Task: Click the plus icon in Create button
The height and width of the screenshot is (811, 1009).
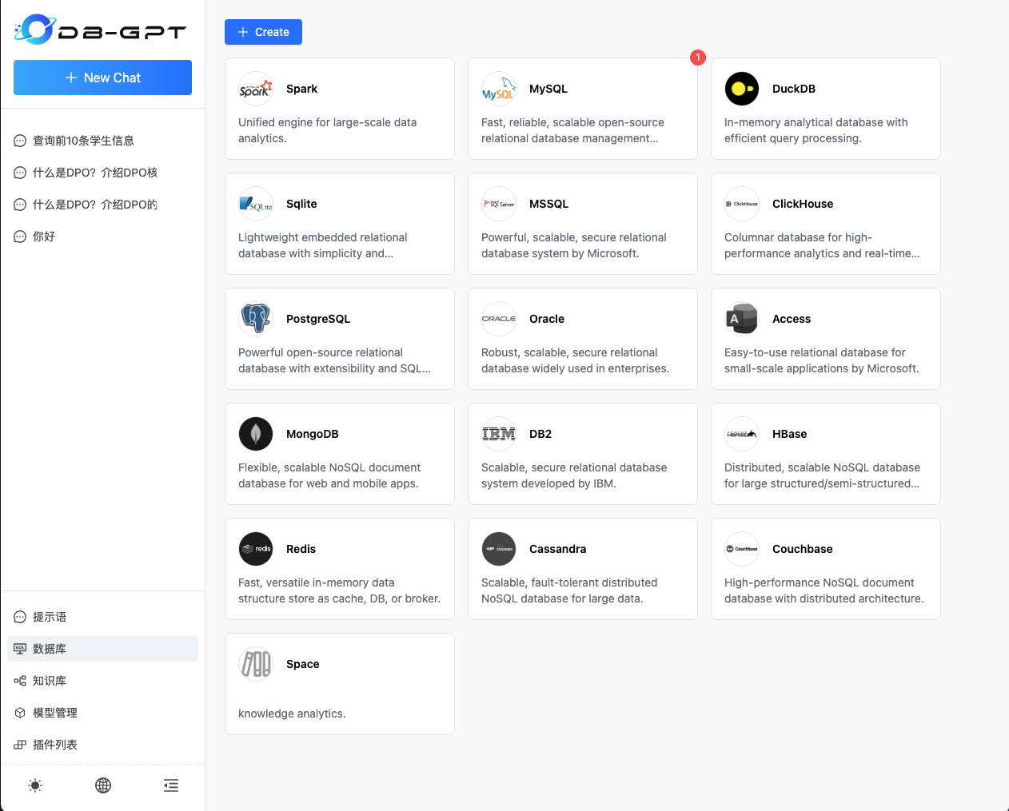Action: coord(243,32)
